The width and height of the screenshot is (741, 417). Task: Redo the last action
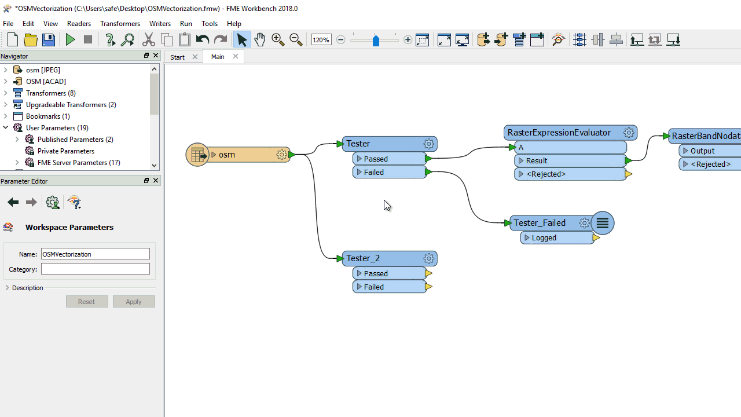(221, 40)
